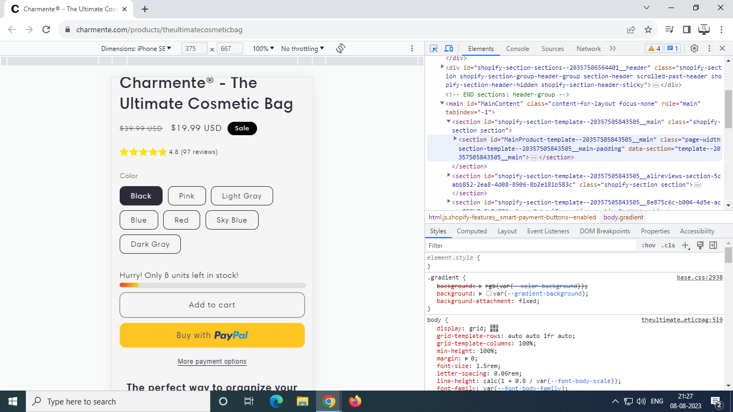
Task: Open the No throttling dropdown
Action: point(303,48)
